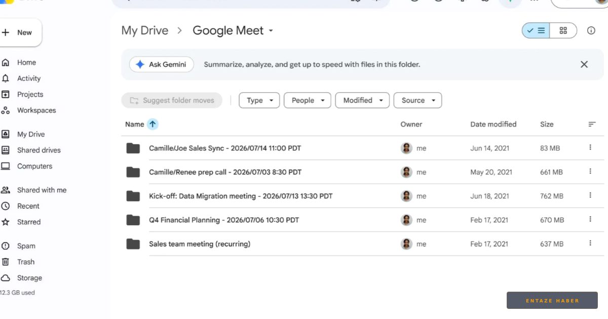Click the Jun 14, 2021 date cell
The width and height of the screenshot is (608, 319).
(x=490, y=148)
